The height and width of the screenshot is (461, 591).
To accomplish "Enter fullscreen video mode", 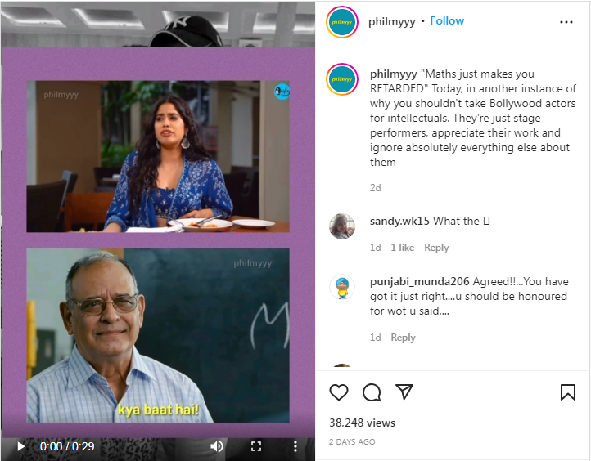I will coord(256,446).
